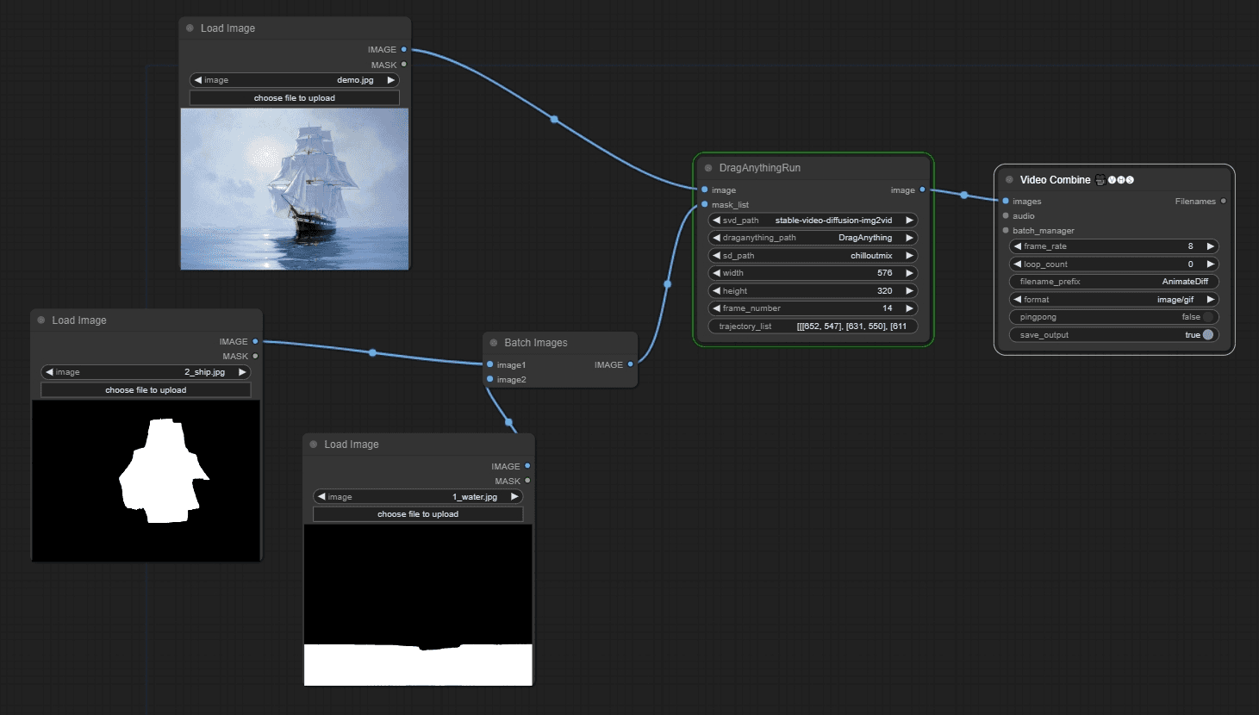Click the Batch Images node collapse dot
Screen dimensions: 1259x715
coord(494,343)
